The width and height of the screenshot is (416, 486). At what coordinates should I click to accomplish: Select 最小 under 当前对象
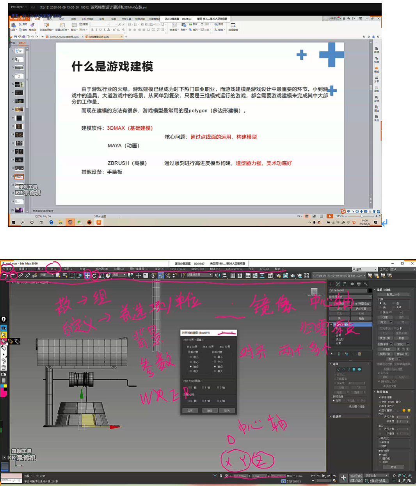point(194,357)
